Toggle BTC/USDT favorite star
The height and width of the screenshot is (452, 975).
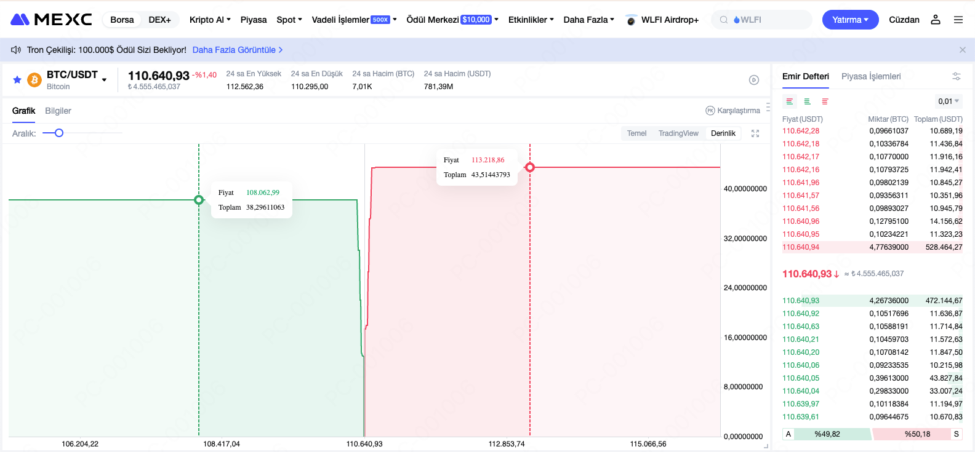click(17, 80)
